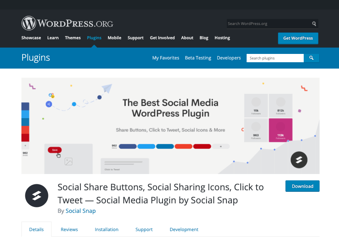Click the Download button
The image size is (339, 243).
(303, 186)
